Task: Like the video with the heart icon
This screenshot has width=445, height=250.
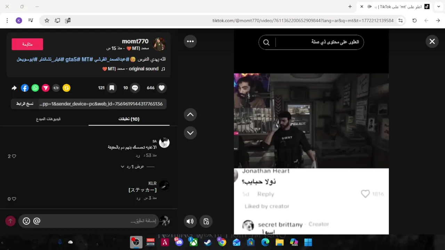Action: (x=162, y=88)
